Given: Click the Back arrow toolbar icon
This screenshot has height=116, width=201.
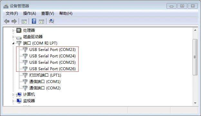Looking at the screenshot, I should click(x=7, y=21).
